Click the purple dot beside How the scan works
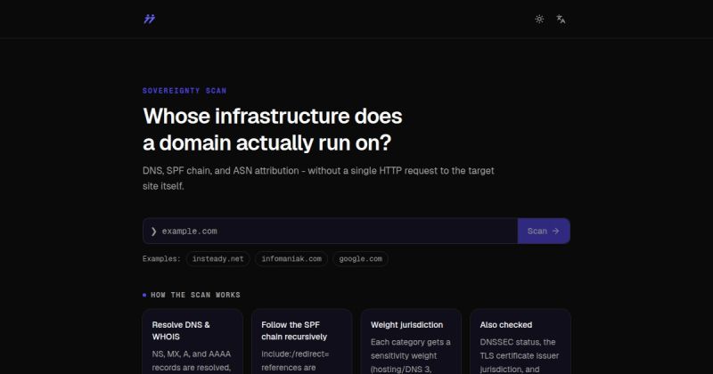The width and height of the screenshot is (713, 374). click(144, 295)
